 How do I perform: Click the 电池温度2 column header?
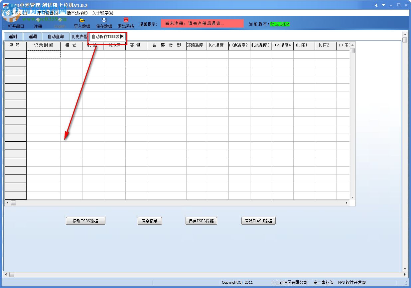239,45
